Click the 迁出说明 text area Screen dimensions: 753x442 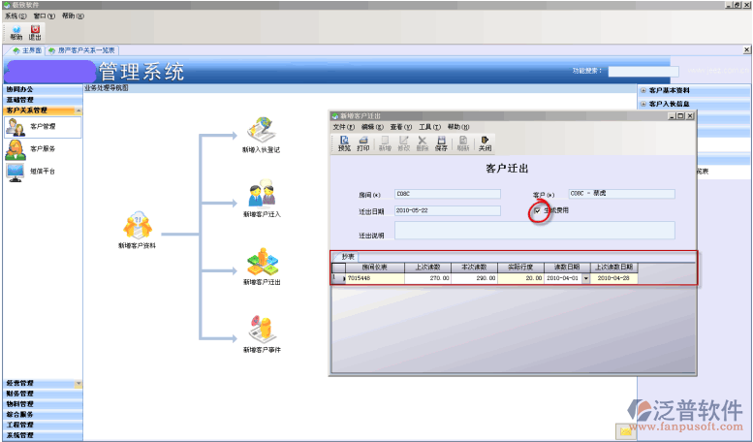tap(535, 230)
